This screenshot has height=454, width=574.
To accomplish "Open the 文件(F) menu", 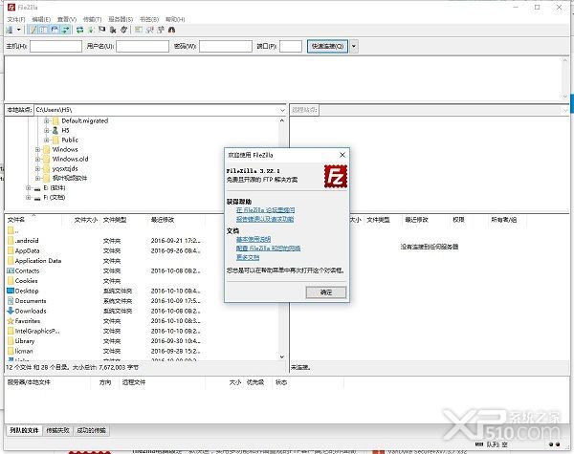I will pos(16,19).
